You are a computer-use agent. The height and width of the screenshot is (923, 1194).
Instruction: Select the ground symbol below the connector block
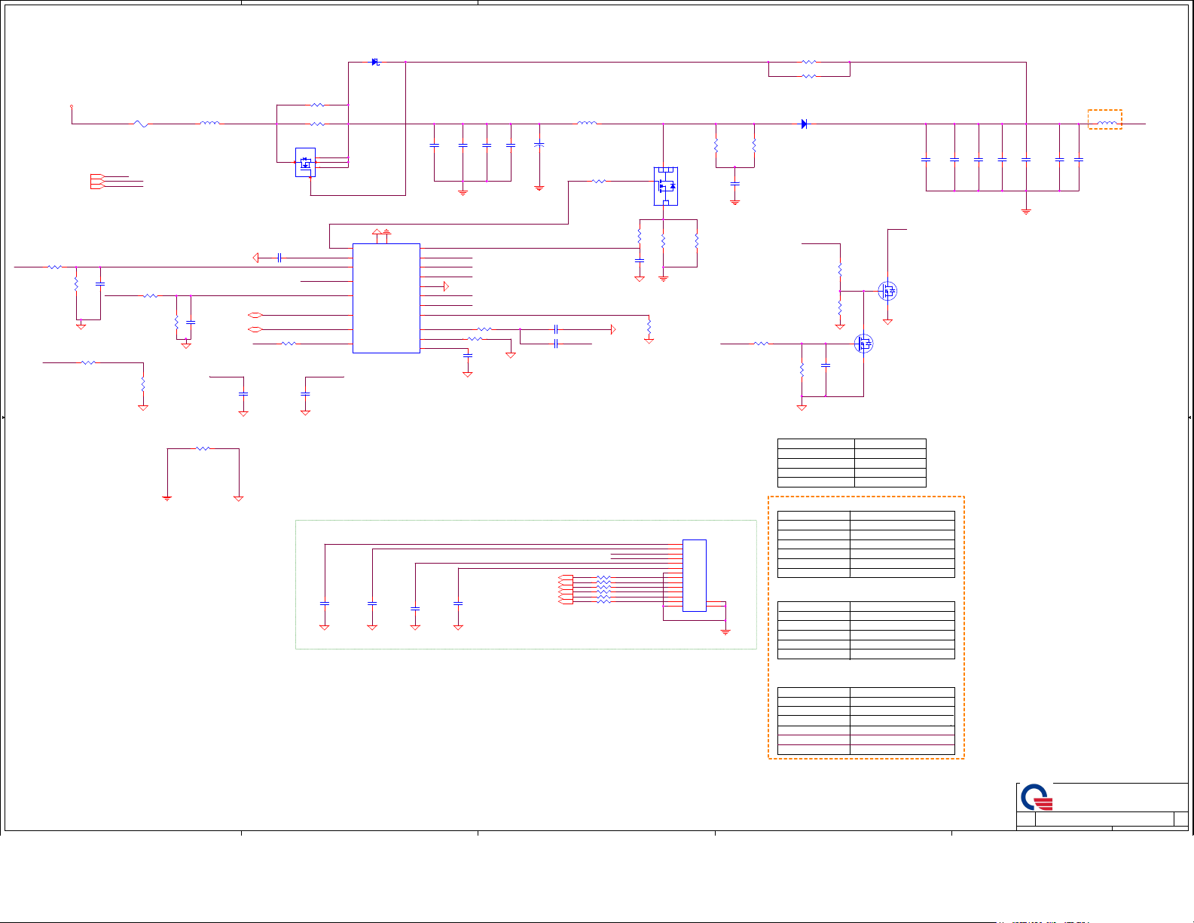tap(725, 631)
